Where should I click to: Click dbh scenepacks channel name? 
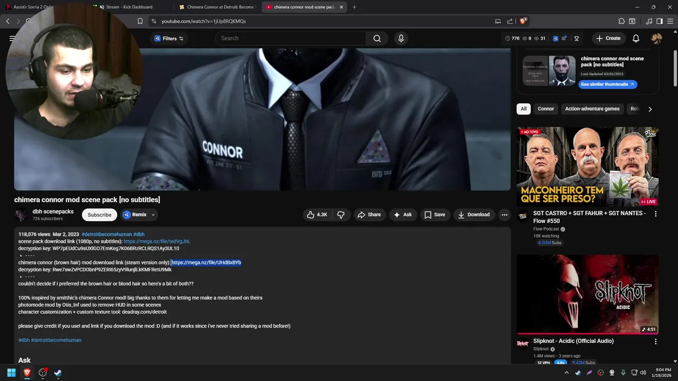coord(53,211)
